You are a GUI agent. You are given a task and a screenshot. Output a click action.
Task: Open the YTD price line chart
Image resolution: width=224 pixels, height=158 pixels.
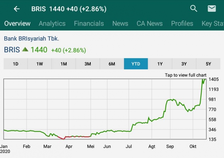pyautogui.click(x=105, y=109)
